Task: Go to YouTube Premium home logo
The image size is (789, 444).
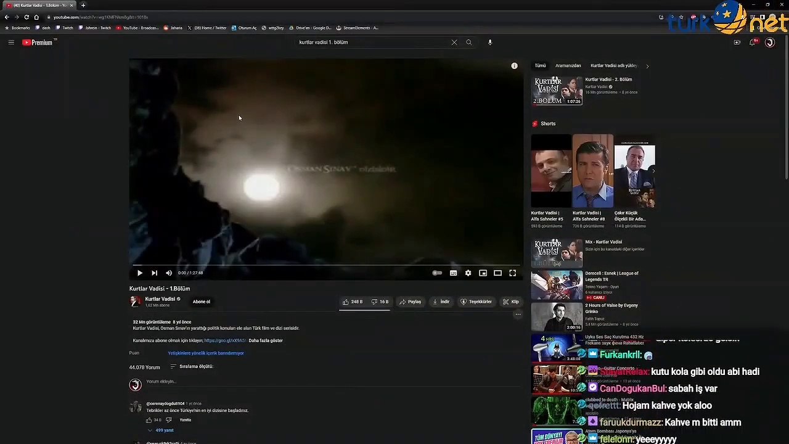Action: [x=38, y=43]
